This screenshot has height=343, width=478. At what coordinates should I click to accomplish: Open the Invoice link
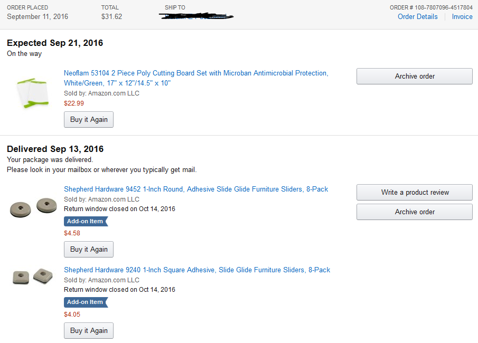coord(462,17)
